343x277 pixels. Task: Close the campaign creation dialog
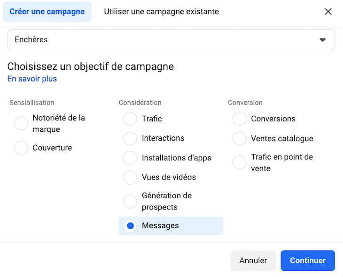click(328, 11)
